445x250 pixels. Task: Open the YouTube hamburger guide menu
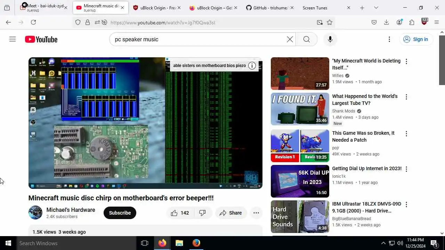point(13,39)
